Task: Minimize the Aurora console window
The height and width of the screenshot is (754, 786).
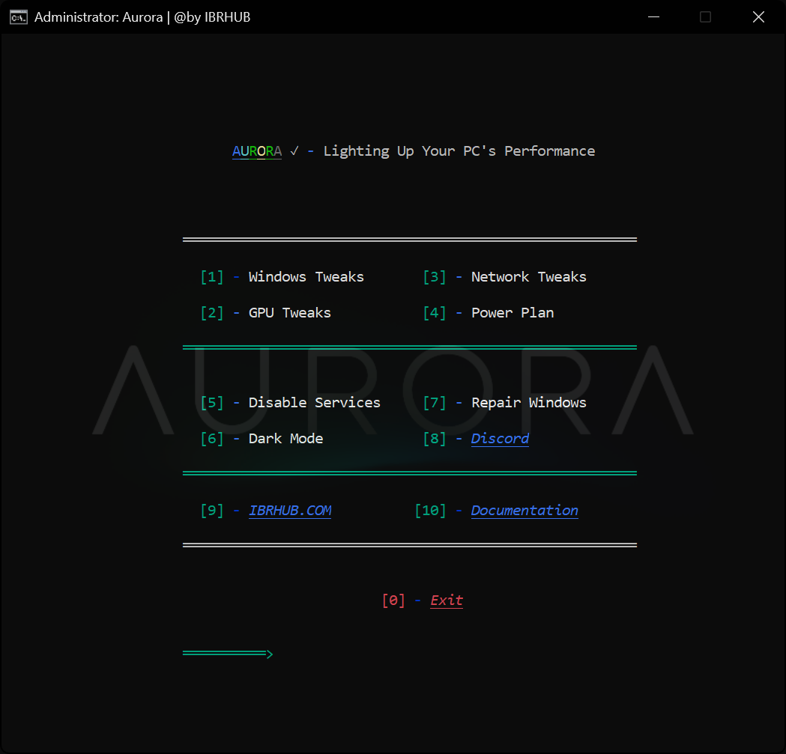Action: [653, 17]
